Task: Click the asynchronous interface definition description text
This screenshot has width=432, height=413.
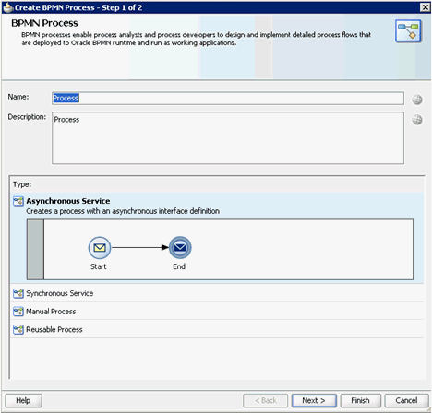Action: 123,211
